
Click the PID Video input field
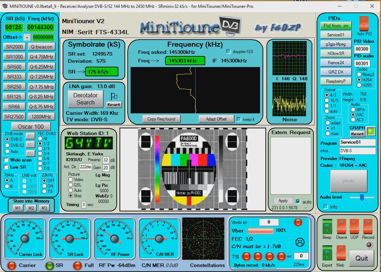(x=362, y=49)
